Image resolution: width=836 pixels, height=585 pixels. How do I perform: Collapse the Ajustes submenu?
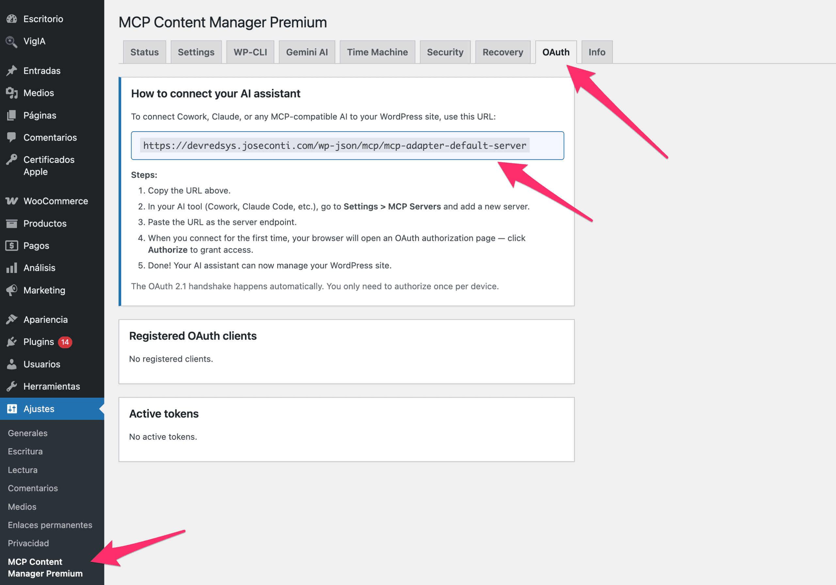coord(40,409)
